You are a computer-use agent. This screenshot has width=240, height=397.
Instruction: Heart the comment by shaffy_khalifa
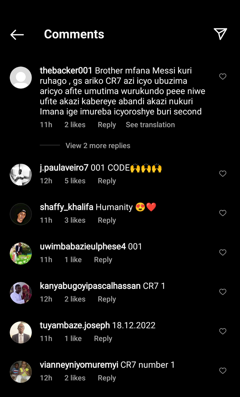pyautogui.click(x=223, y=213)
